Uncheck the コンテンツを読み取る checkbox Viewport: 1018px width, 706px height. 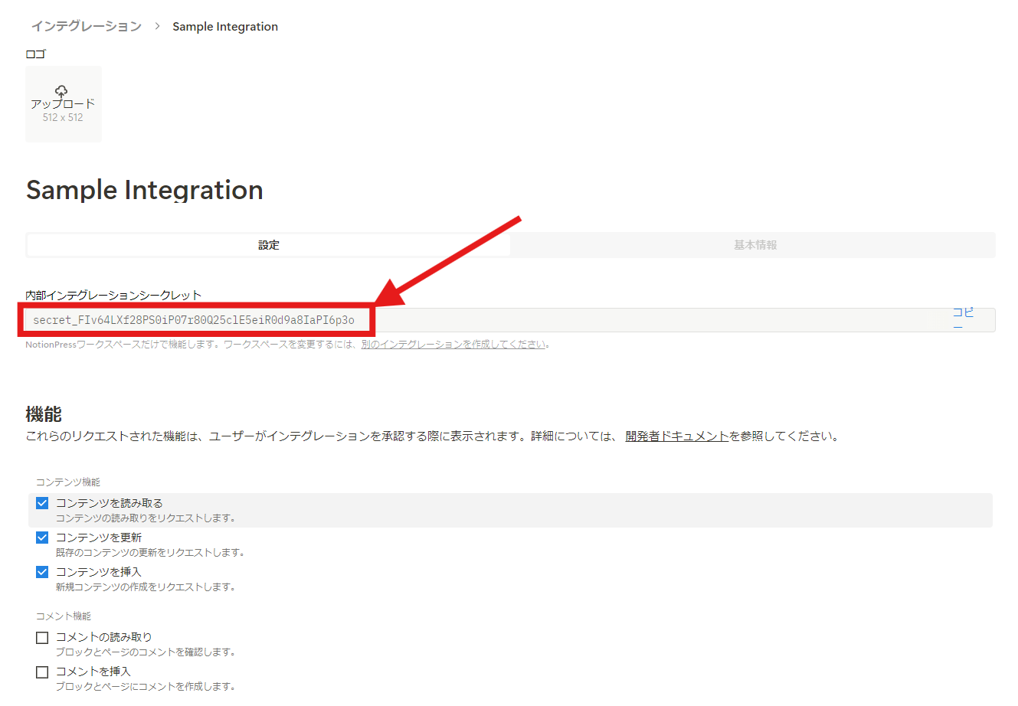(x=42, y=503)
